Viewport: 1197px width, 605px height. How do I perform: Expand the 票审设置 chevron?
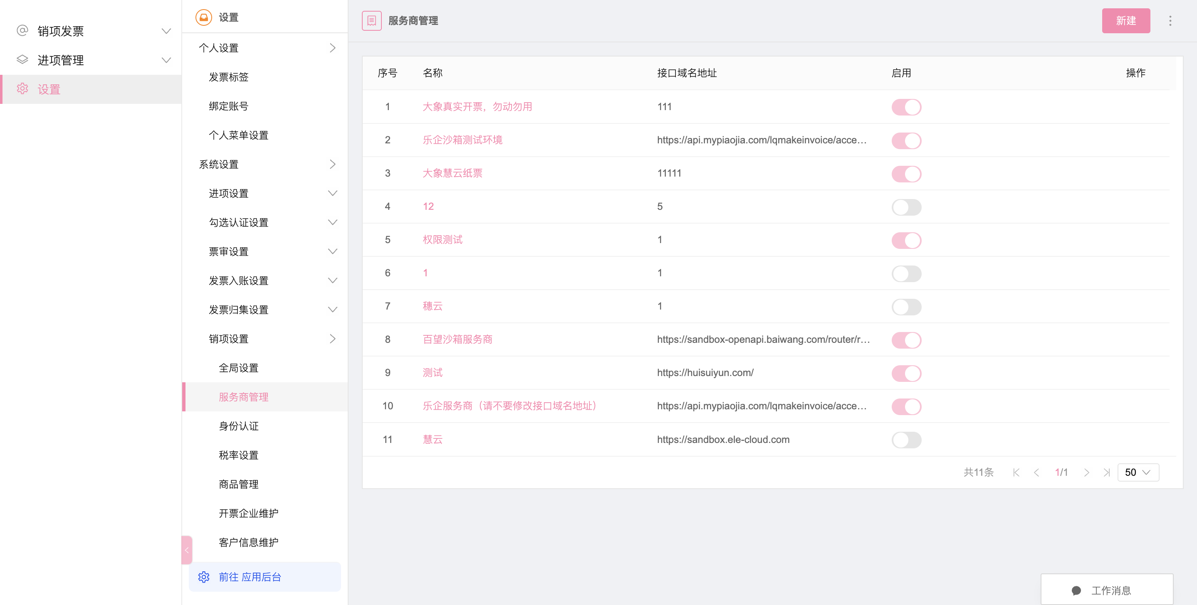tap(332, 251)
